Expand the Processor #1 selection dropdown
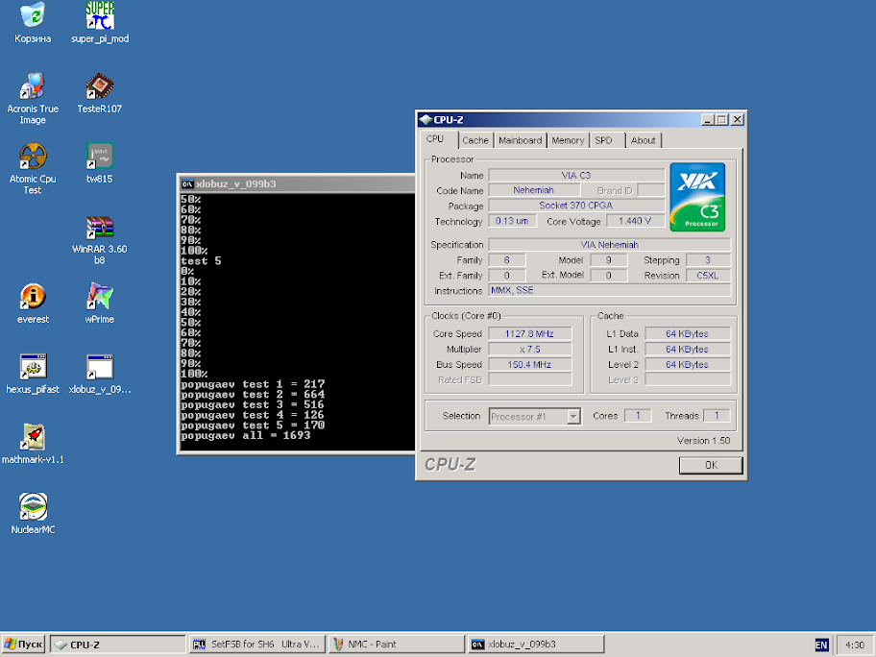This screenshot has height=657, width=876. 573,417
